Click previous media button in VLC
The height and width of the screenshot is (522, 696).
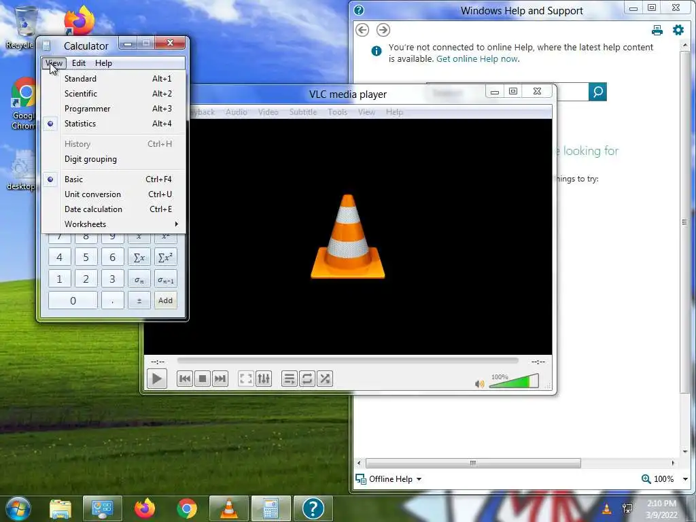(185, 379)
